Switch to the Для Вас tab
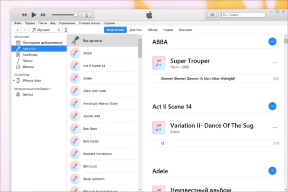The width and height of the screenshot is (288, 192). [x=135, y=30]
